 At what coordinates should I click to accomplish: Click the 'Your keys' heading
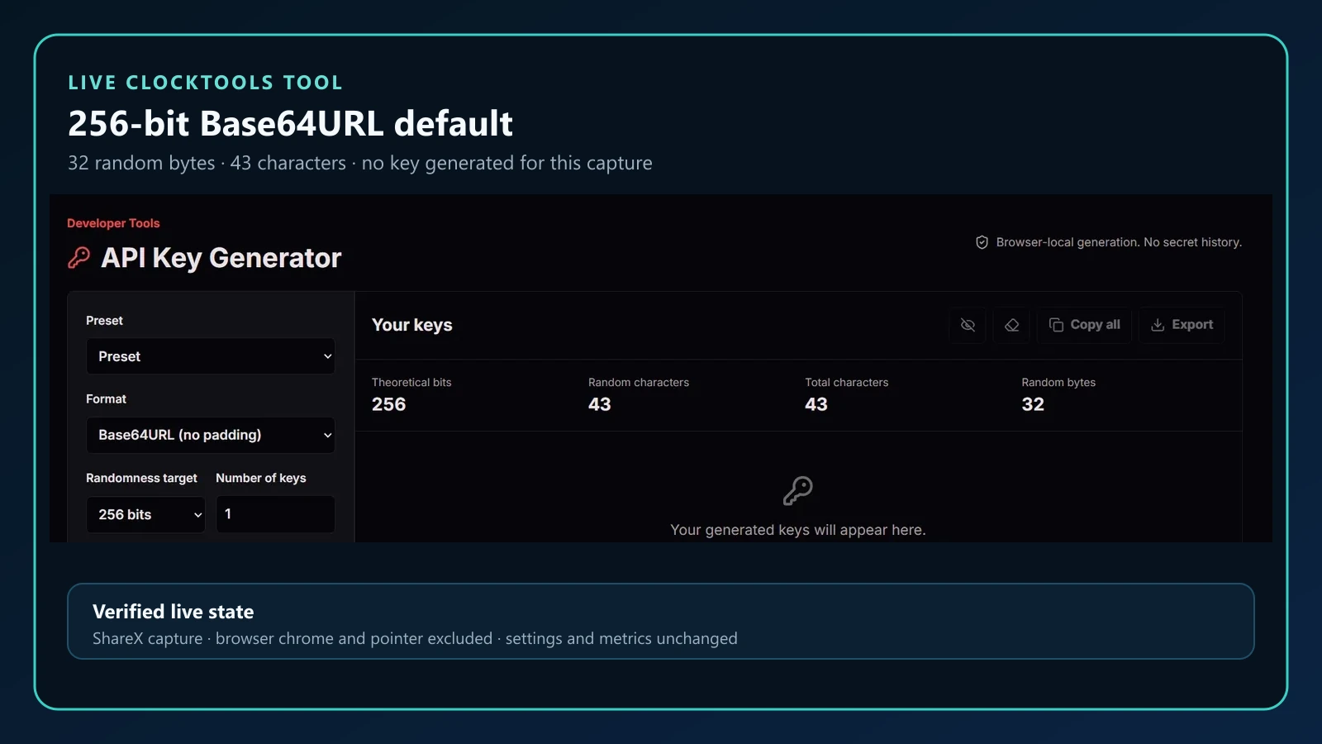(x=412, y=325)
